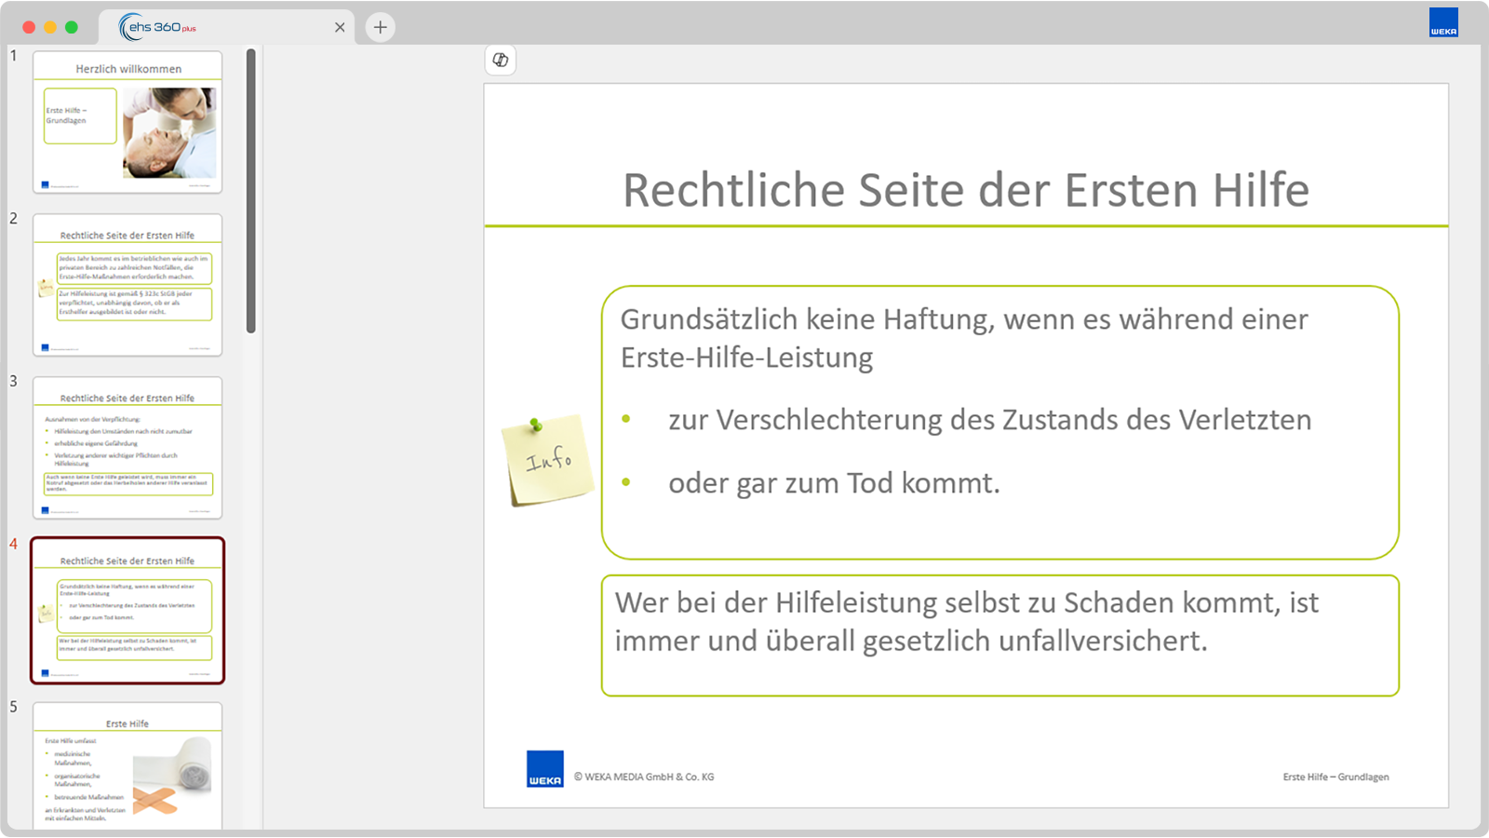Click the yellow macOS minimize window button
Image resolution: width=1489 pixels, height=838 pixels.
[50, 27]
